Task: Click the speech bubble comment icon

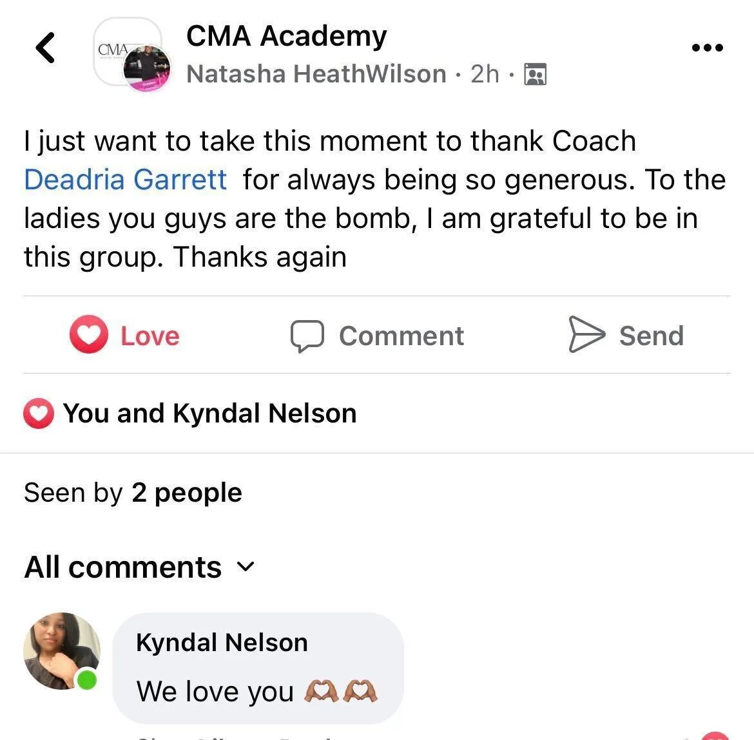Action: (307, 336)
